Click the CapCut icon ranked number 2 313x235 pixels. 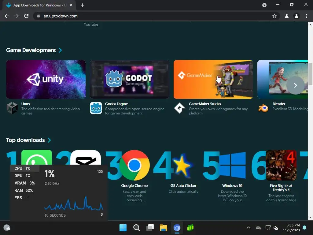(86, 157)
